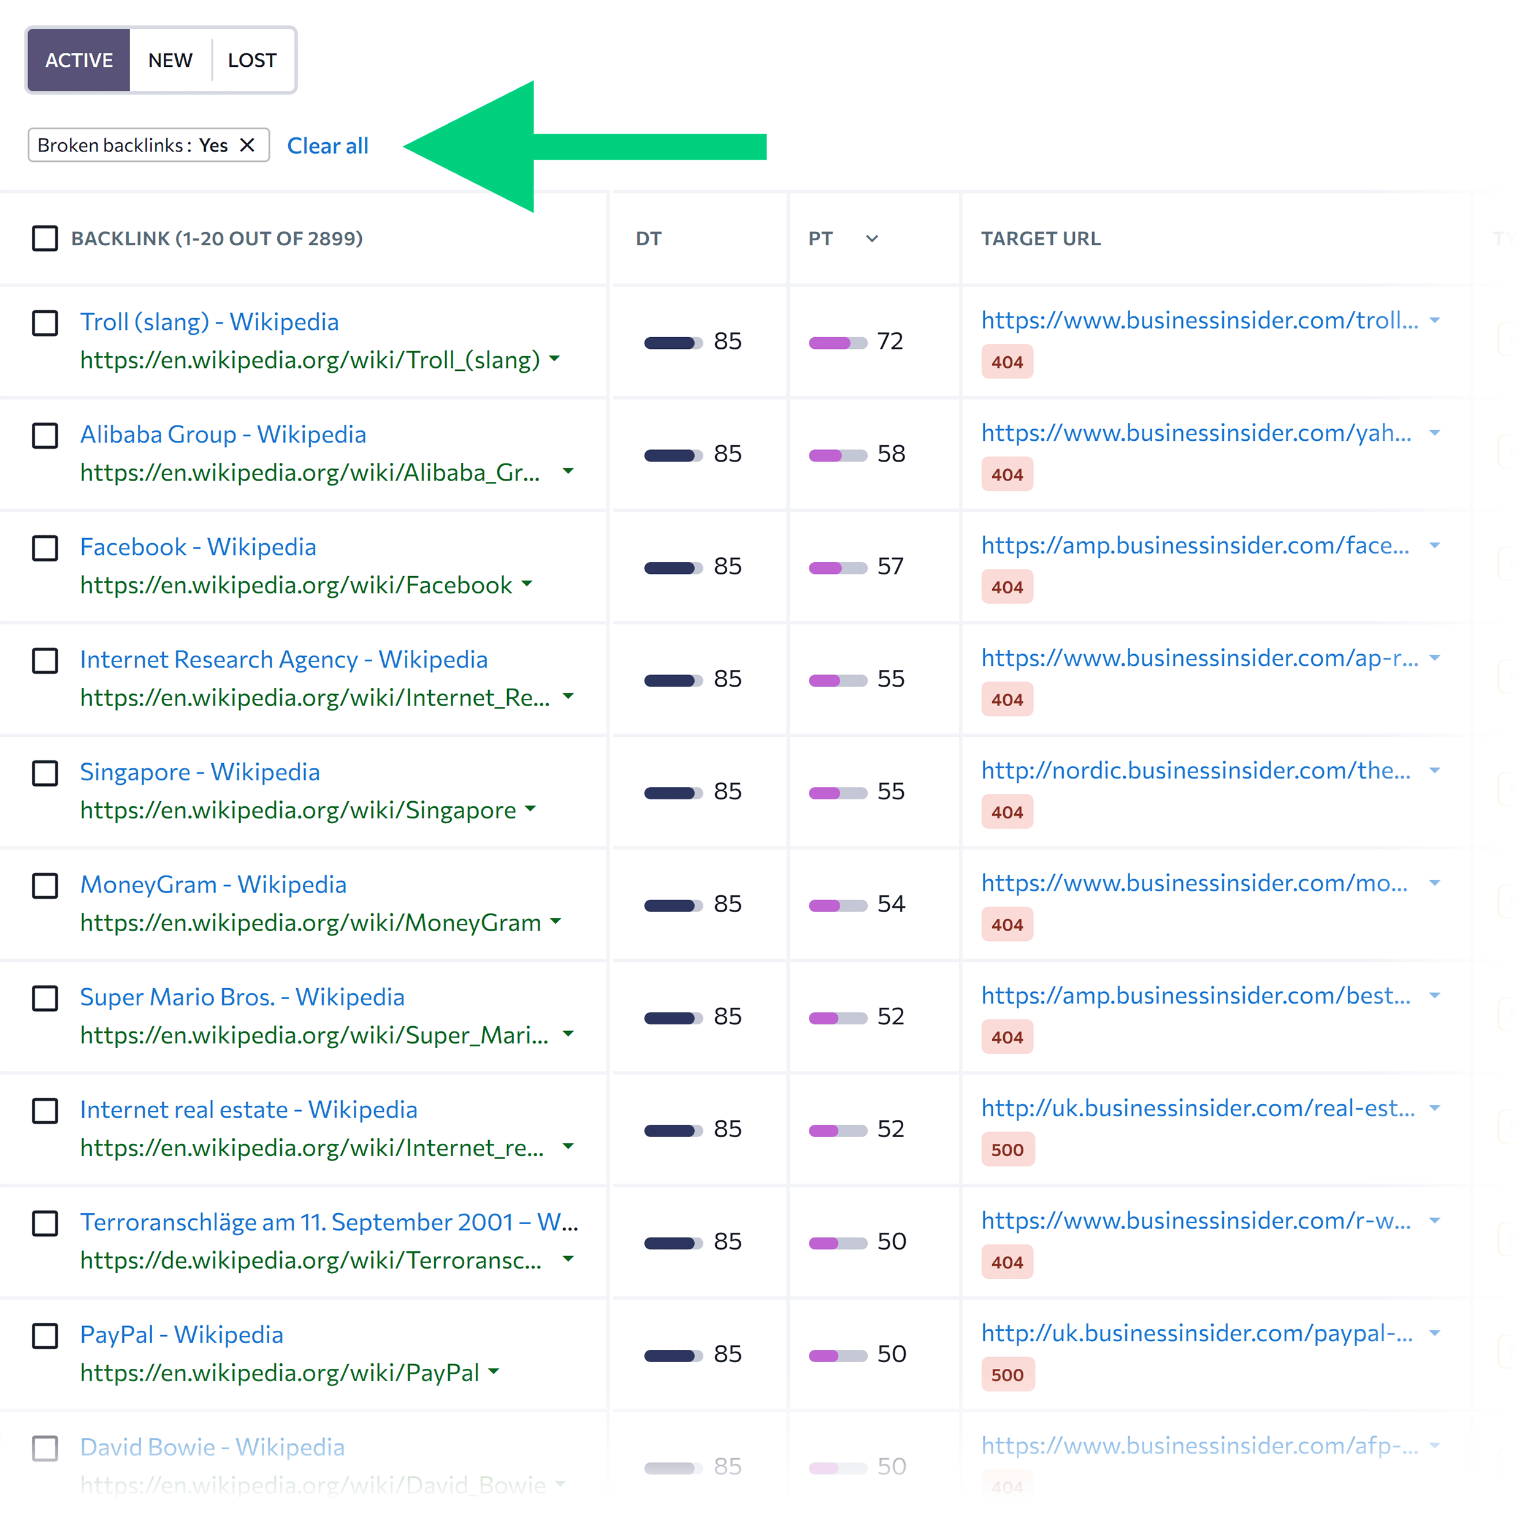
Task: Open Alibaba Group - Wikipedia link
Action: 223,435
